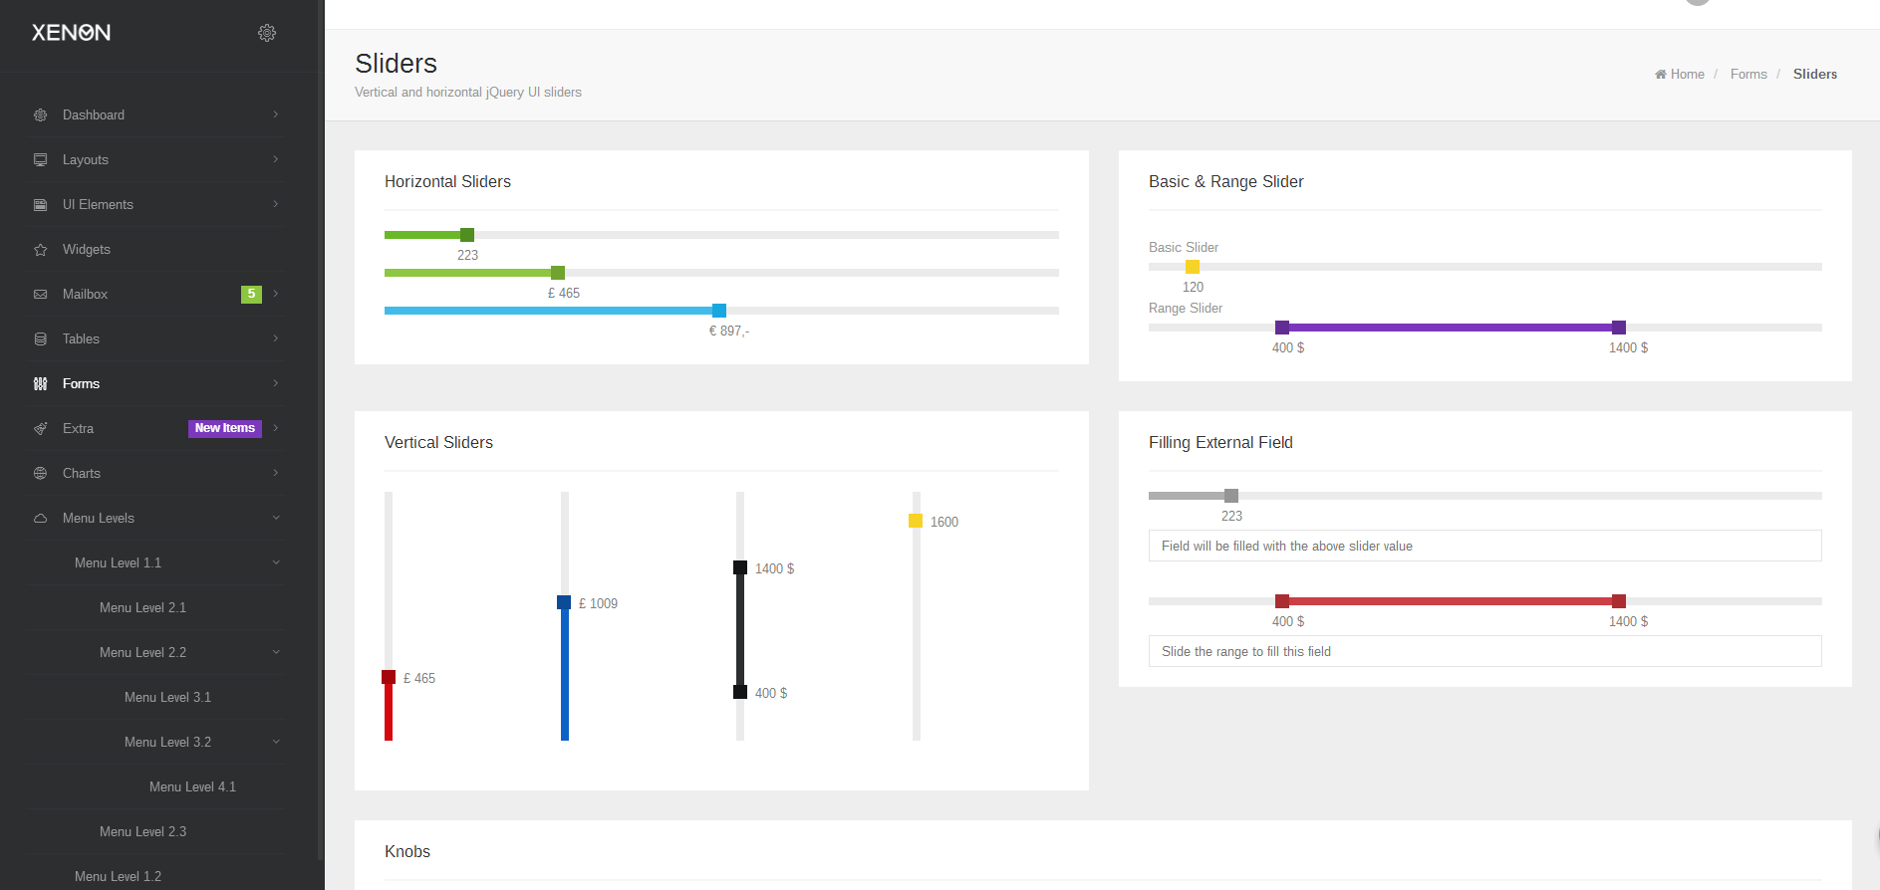
Task: Click the Mailbox envelope icon
Action: coord(41,295)
